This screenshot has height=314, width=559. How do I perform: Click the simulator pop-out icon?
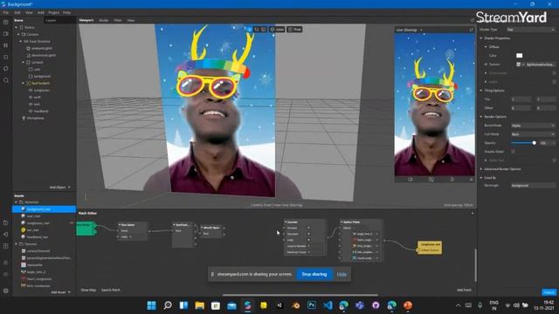pos(472,30)
